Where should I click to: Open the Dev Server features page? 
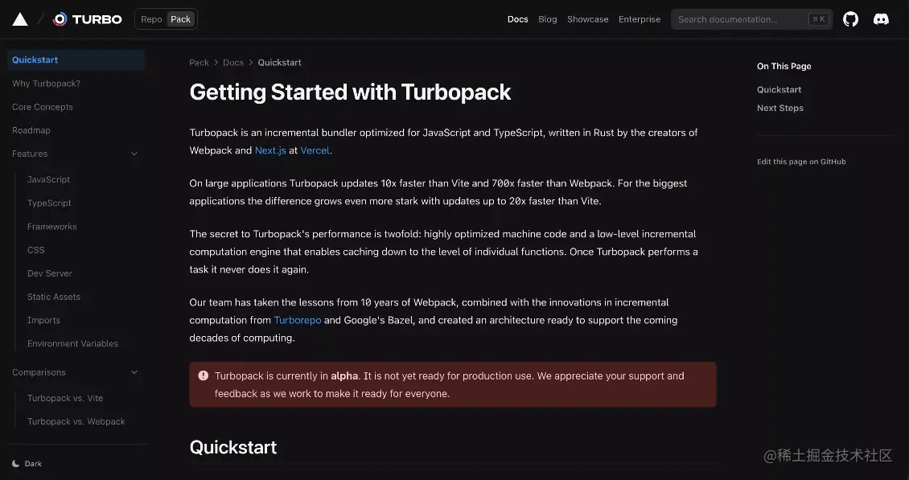point(50,273)
